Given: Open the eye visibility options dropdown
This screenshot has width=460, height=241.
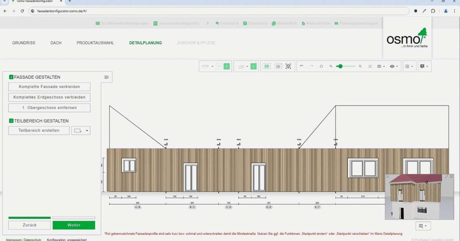Looking at the screenshot, I should point(394,66).
